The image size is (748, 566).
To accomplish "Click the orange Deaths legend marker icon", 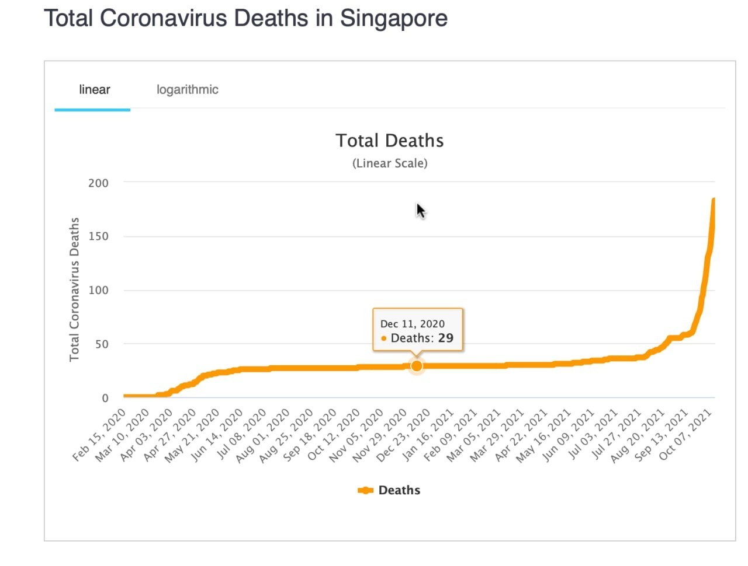I will click(365, 490).
